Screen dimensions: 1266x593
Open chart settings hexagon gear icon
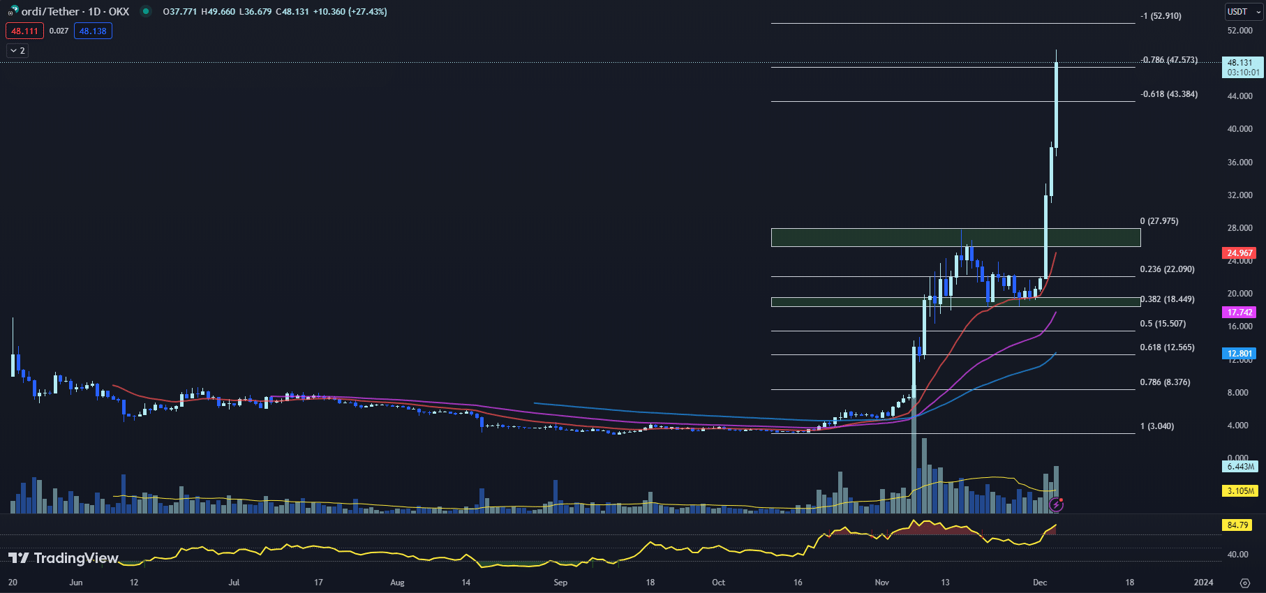[1244, 583]
